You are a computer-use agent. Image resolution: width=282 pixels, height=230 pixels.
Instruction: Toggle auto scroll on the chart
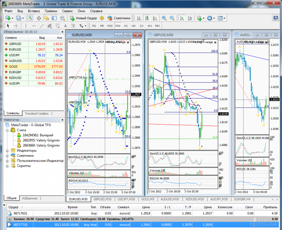click(182, 17)
